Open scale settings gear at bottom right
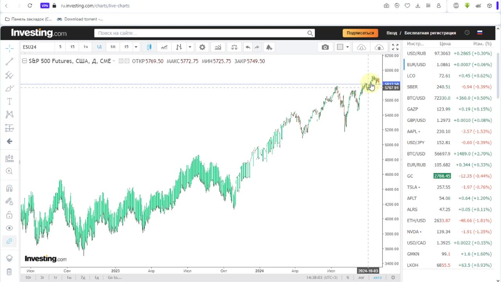This screenshot has width=501, height=282. point(393,278)
